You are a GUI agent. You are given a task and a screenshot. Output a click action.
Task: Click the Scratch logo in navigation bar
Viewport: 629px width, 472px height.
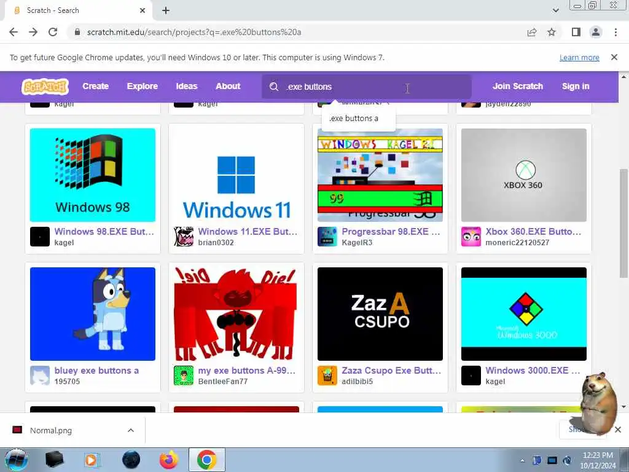[x=45, y=86]
